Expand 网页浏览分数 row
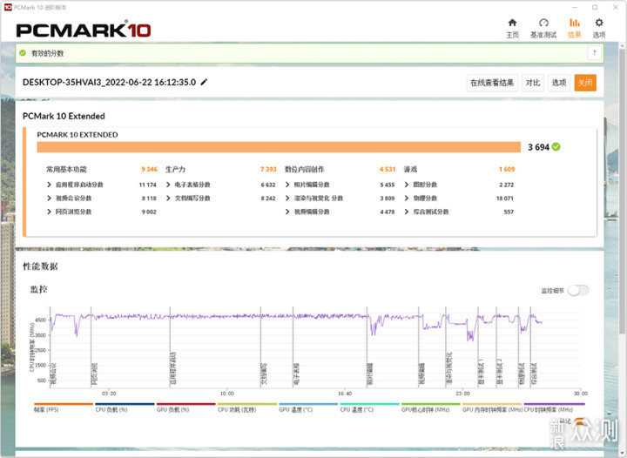 [49, 212]
